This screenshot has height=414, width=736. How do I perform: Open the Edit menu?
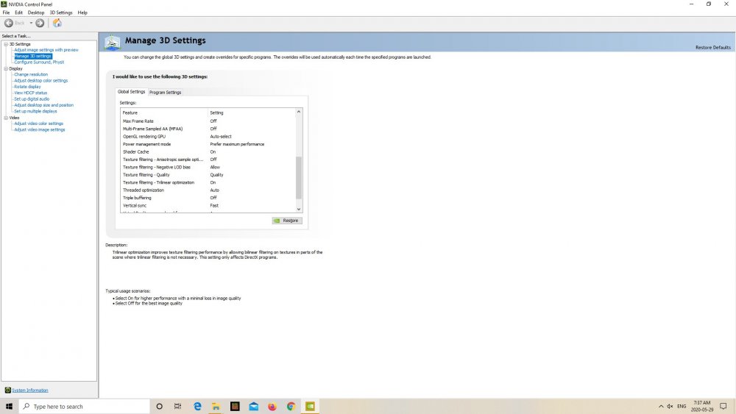[x=19, y=13]
